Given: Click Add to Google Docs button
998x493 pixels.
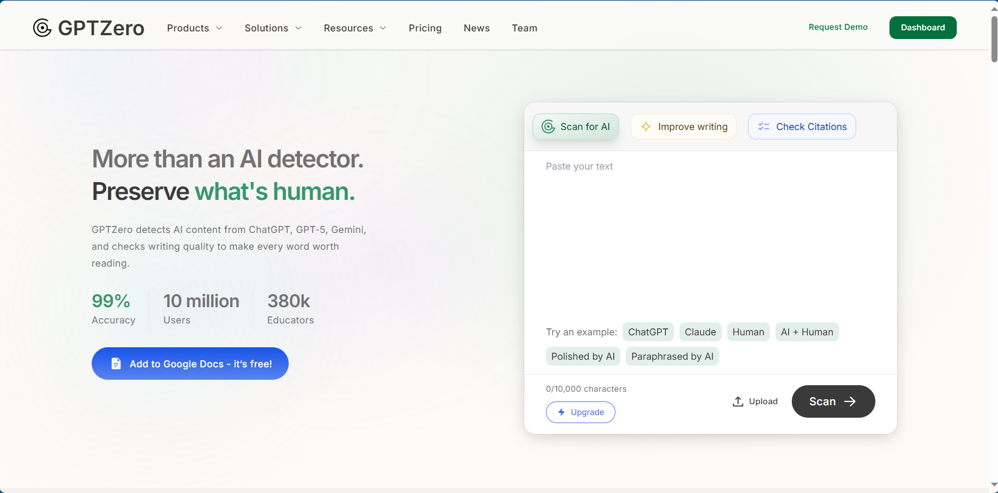Looking at the screenshot, I should [190, 364].
